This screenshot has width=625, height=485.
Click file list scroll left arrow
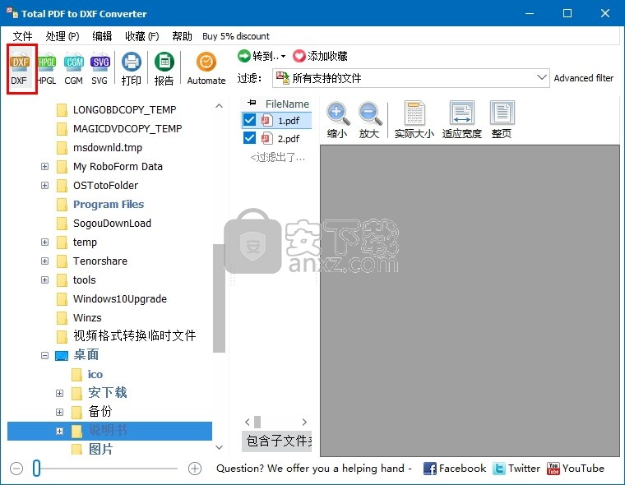(248, 422)
